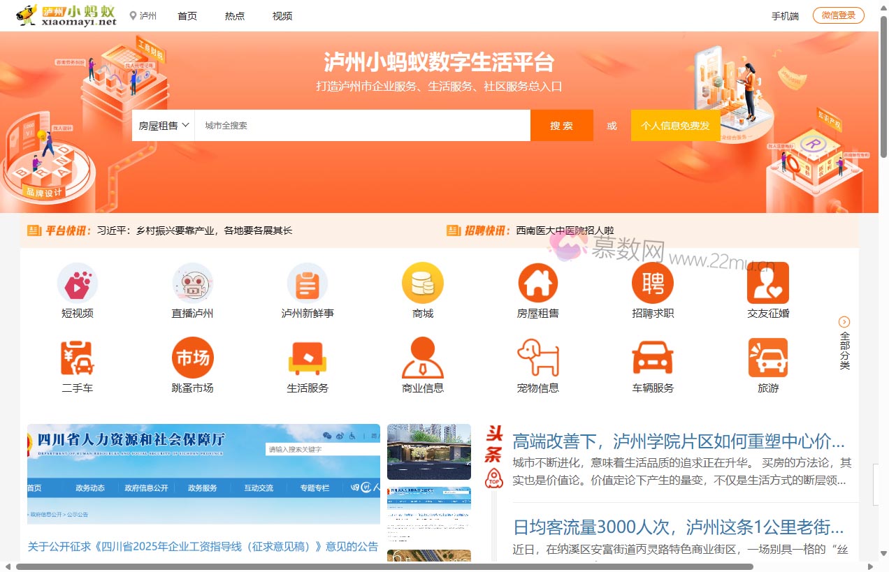Open the 西南医大中医院招人啦 recruitment news link
Viewport: 889px width, 572px height.
click(x=566, y=230)
